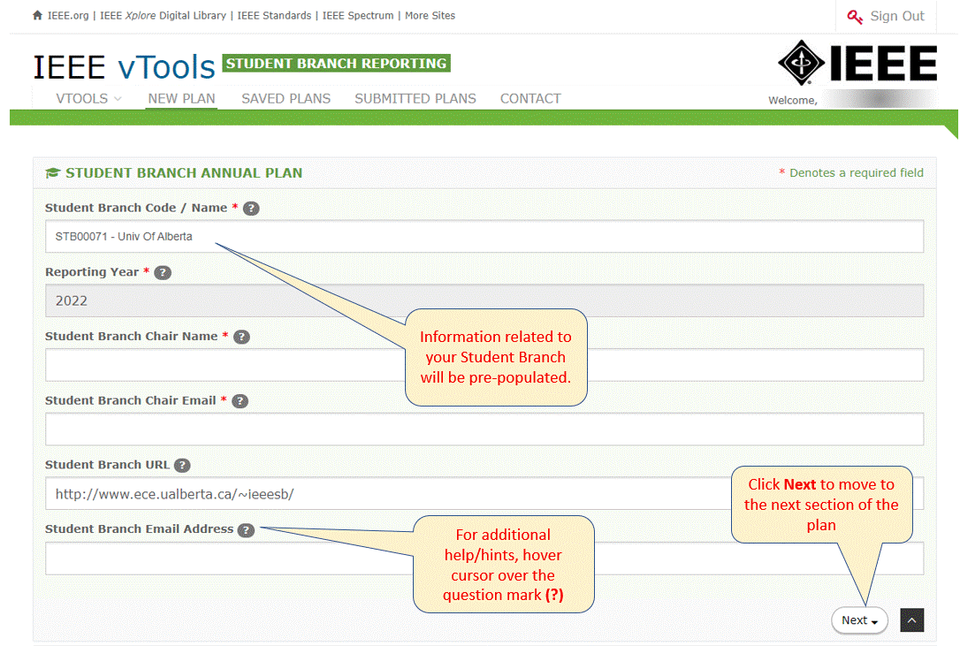960x646 pixels.
Task: Open help for Student Branch Code / Name
Action: click(251, 209)
